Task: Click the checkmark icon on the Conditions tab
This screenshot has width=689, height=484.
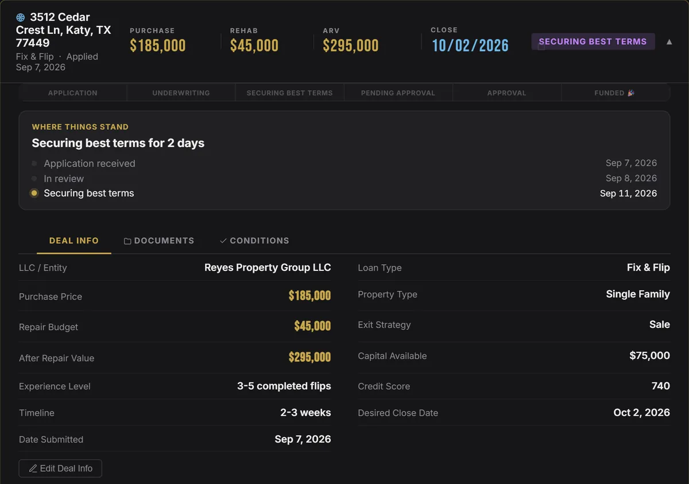Action: tap(223, 241)
